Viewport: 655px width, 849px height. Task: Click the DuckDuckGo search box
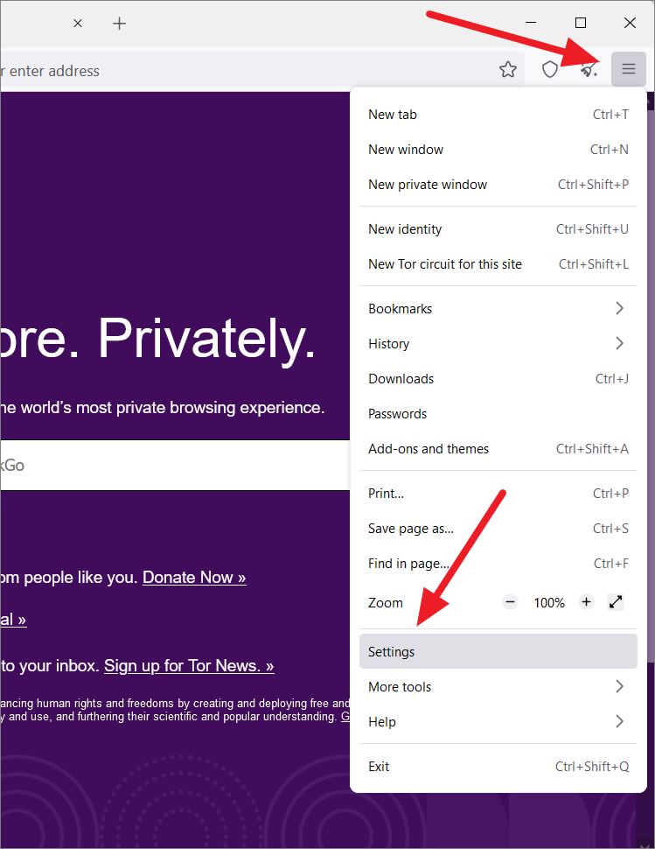coord(175,465)
